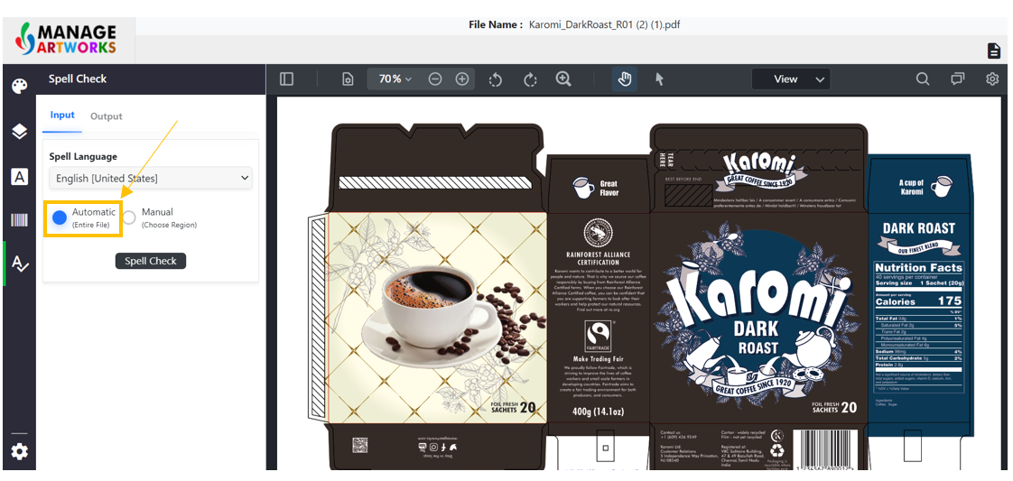1013x481 pixels.
Task: Zoom out with the minus icon
Action: 435,79
